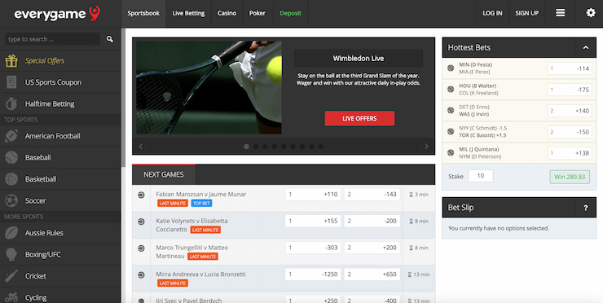Click the everygame logo
The height and width of the screenshot is (303, 603).
point(57,14)
